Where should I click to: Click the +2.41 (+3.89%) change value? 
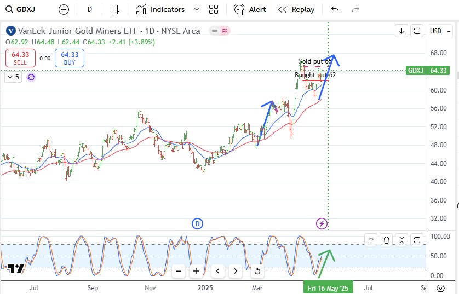(x=131, y=42)
